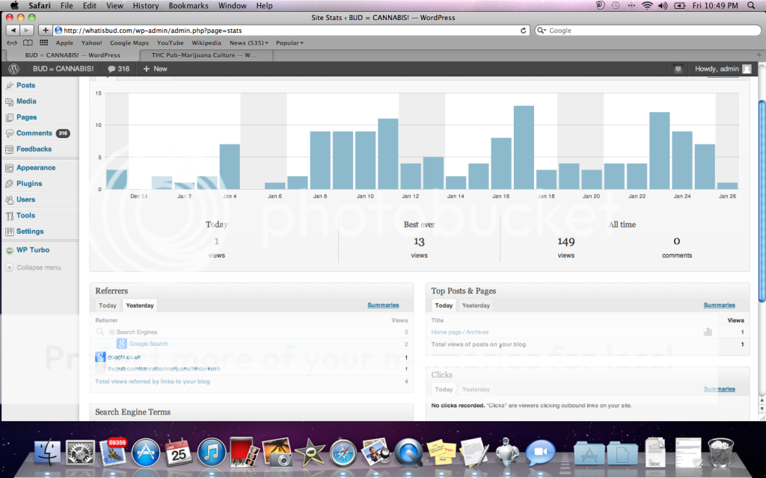Open Safari's History menu
Viewport: 766px width, 478px height.
click(146, 6)
